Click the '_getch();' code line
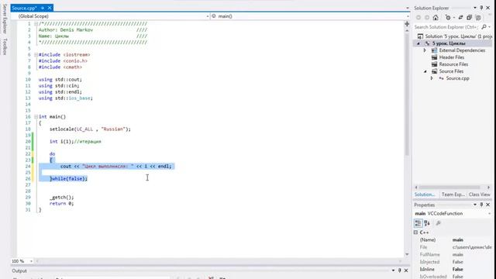 62,198
